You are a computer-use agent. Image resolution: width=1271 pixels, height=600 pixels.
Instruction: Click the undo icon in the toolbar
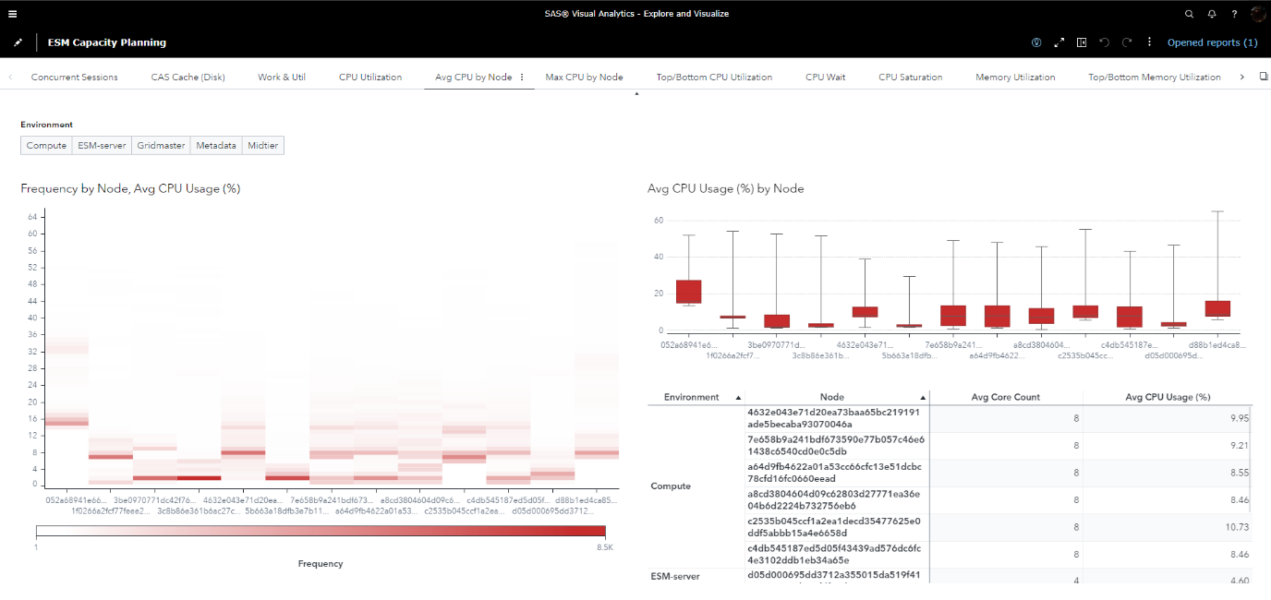click(1105, 42)
